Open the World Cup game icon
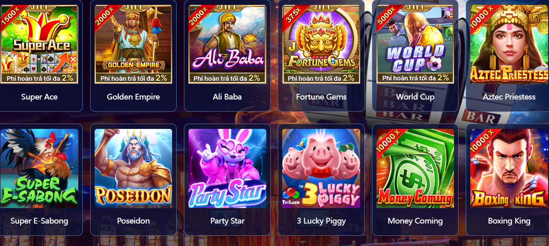The width and height of the screenshot is (549, 246). pyautogui.click(x=415, y=44)
